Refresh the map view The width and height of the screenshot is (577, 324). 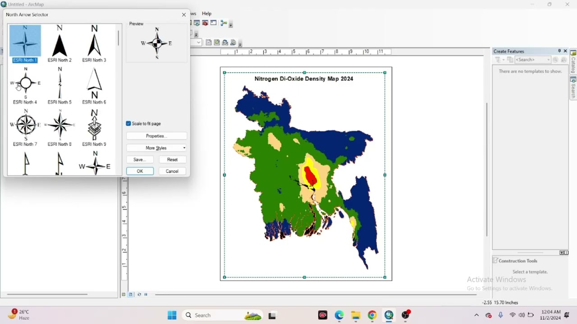click(139, 295)
